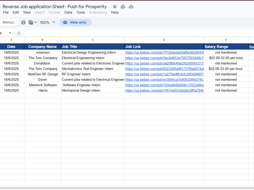Select column B header
The height and width of the screenshot is (190, 254).
(x=42, y=40)
